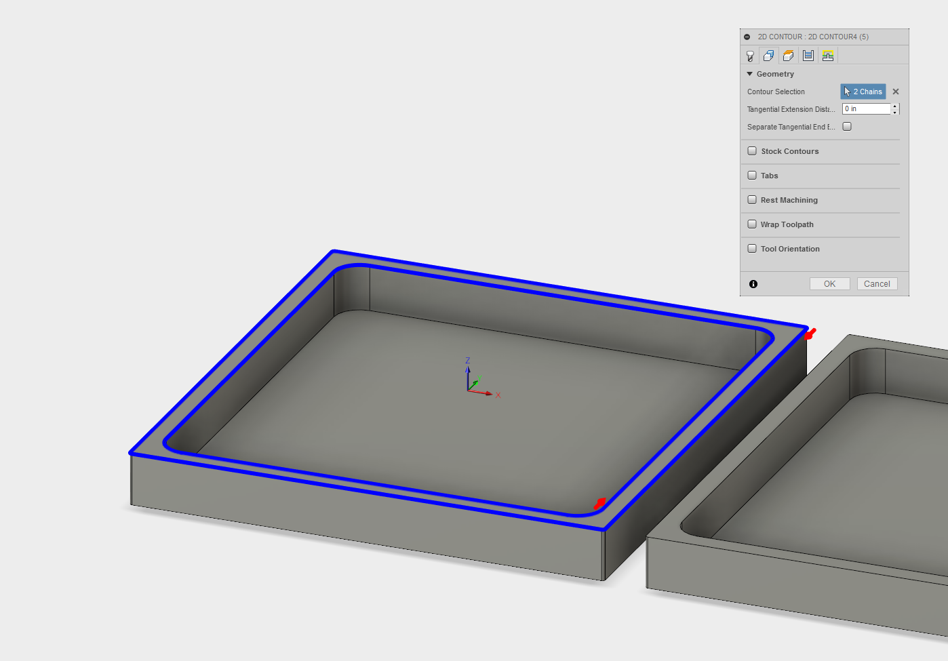
Task: Enable the Wrap Toolpath checkbox
Action: coord(752,224)
